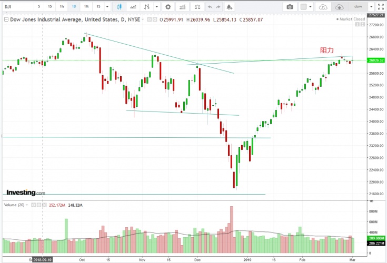Image resolution: width=387 pixels, height=263 pixels.
Task: Take a chart snapshot with camera icon
Action: tap(290, 7)
